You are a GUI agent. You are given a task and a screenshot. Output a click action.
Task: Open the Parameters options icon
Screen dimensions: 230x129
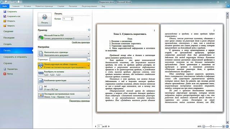5,69
